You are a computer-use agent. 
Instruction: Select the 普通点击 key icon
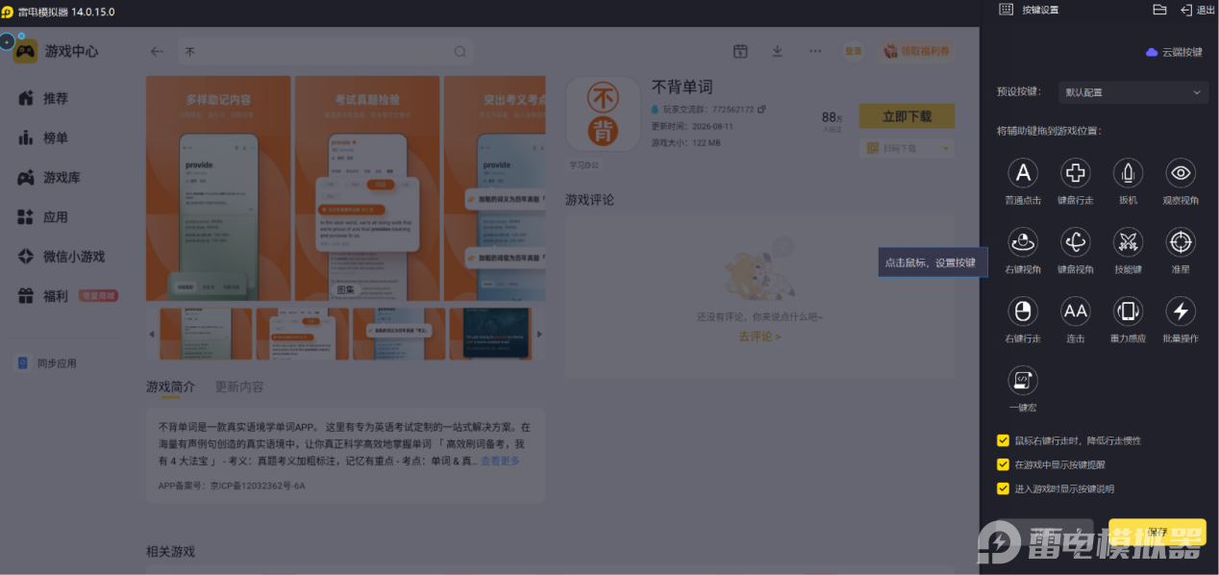point(1023,173)
